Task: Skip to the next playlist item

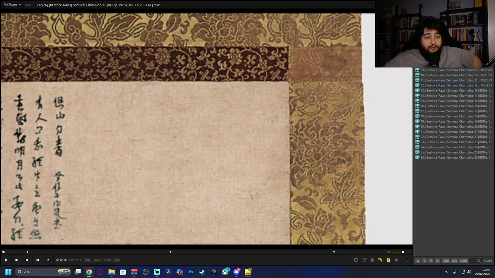Action: click(x=38, y=260)
